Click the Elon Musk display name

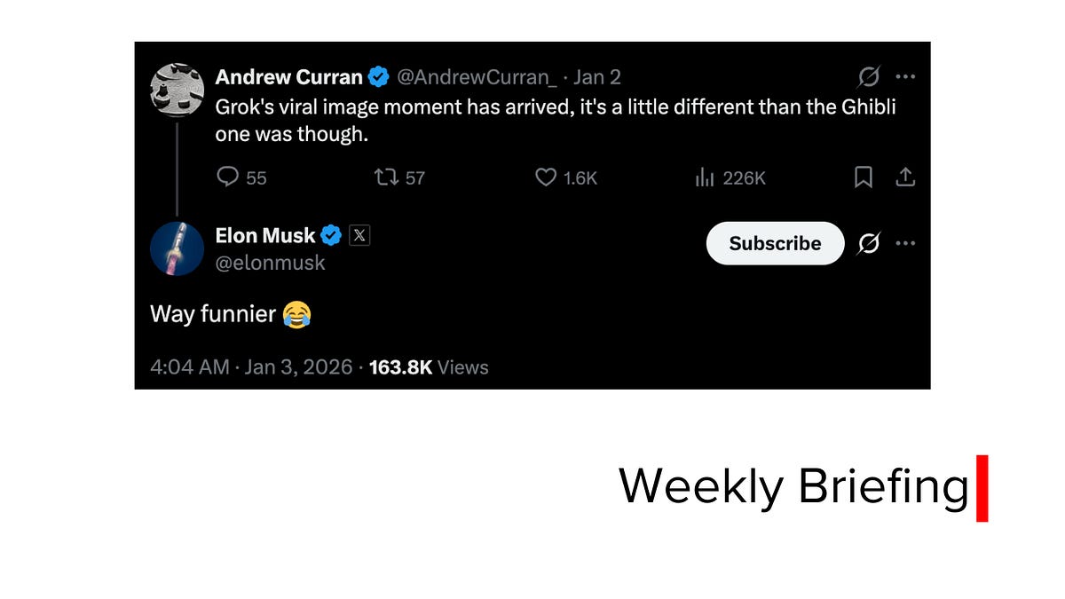(264, 235)
